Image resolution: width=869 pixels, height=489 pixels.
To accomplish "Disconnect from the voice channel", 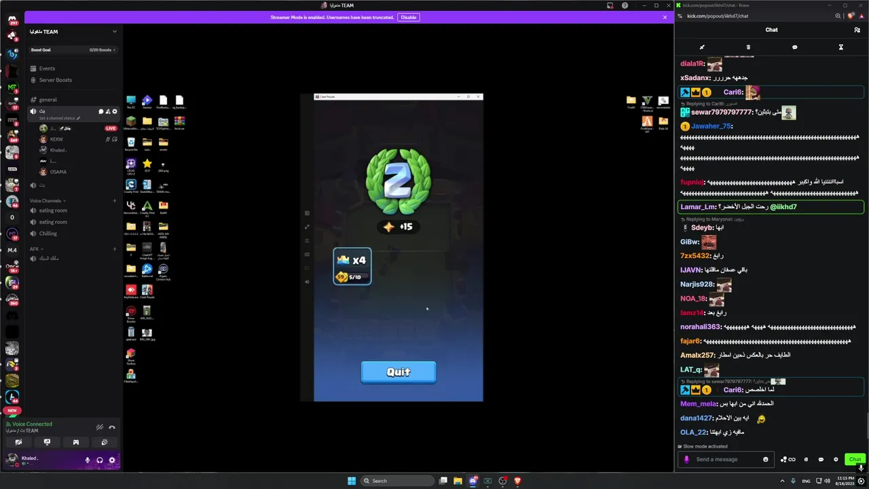I will pos(112,427).
